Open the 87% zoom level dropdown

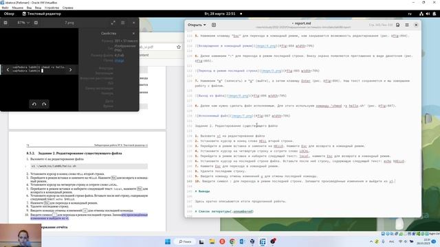point(23,23)
